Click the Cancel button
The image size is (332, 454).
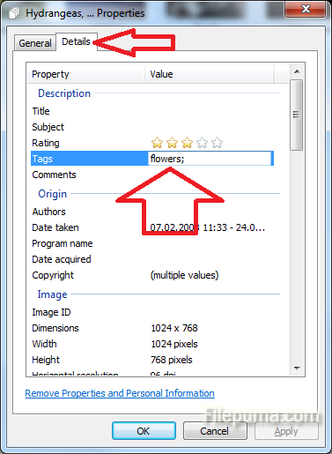point(215,431)
